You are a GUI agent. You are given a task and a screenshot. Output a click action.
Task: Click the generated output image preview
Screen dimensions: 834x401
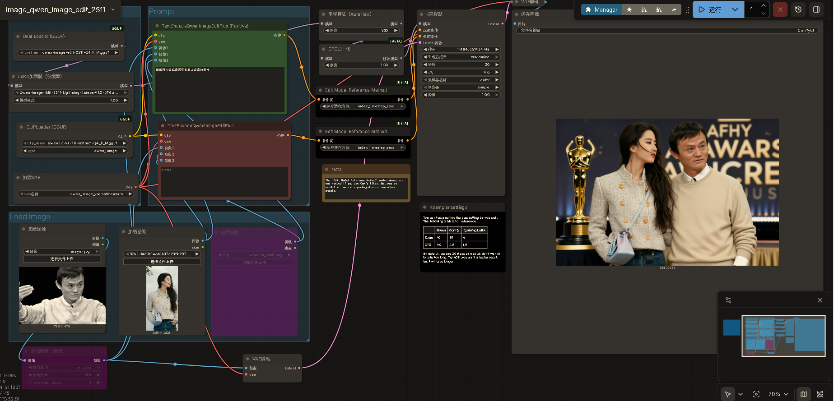pos(667,192)
